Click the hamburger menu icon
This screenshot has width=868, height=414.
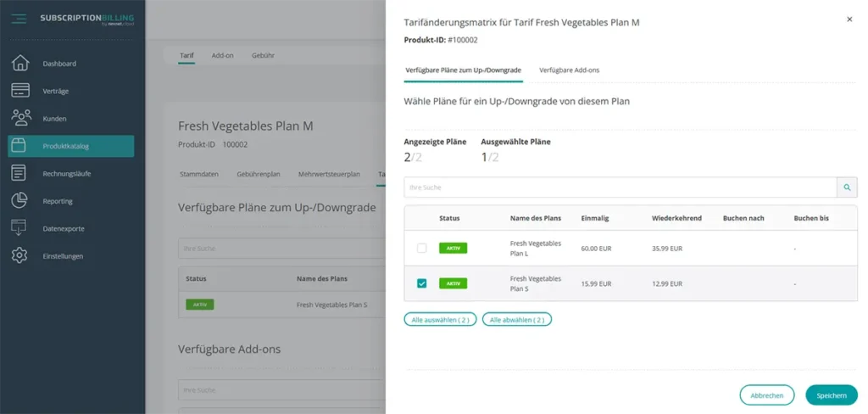[x=19, y=19]
